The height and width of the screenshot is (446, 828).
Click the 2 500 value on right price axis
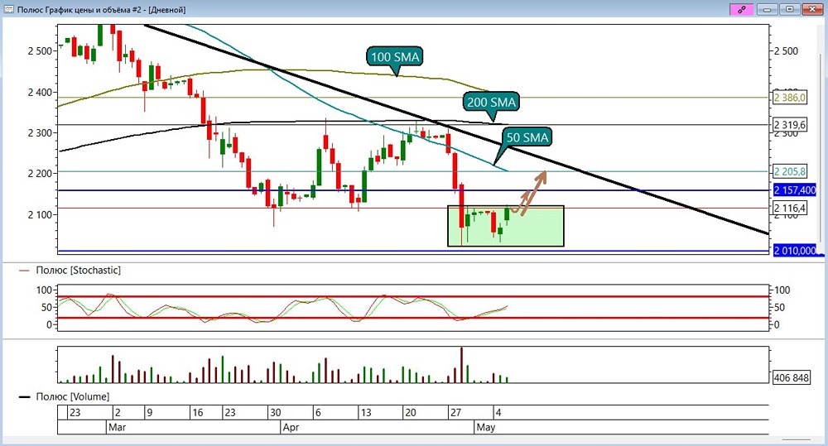pos(787,51)
